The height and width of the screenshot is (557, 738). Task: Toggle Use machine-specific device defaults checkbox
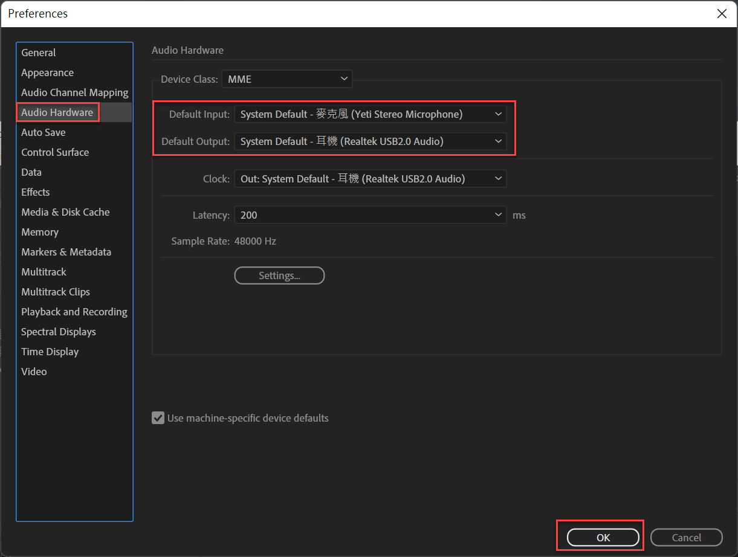pyautogui.click(x=158, y=418)
